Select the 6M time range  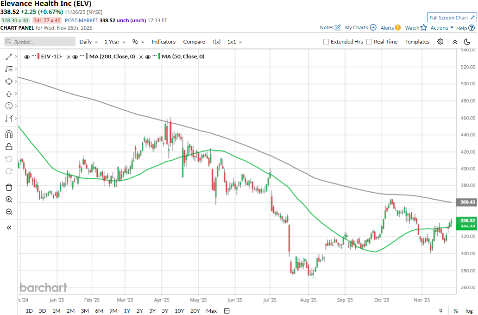(x=99, y=311)
